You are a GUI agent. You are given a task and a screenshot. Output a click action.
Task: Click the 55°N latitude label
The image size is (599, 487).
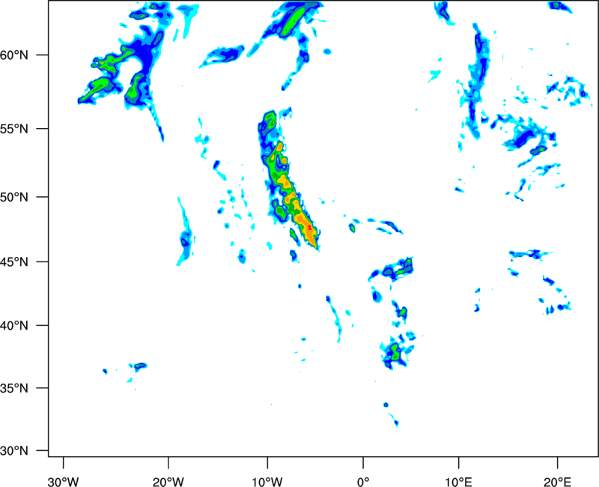14,128
